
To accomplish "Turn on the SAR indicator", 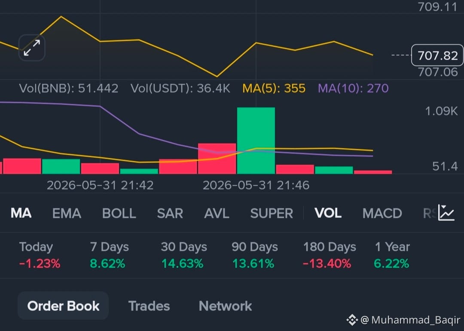I will [170, 213].
